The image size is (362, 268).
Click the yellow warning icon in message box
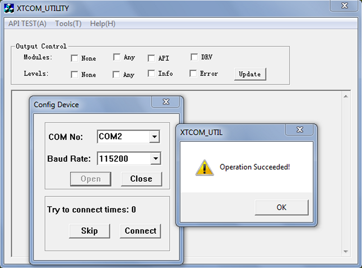point(205,168)
